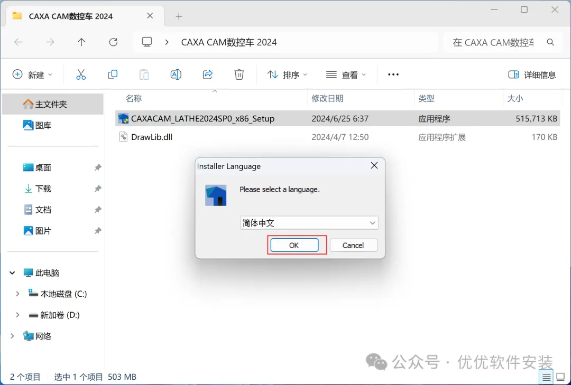Switch to large thumbnails view icon in status bar
571x385 pixels.
(x=561, y=377)
